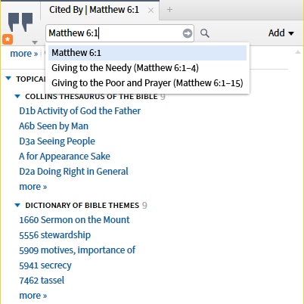Click the scrollbar up arrow
The width and height of the screenshot is (304, 304).
[x=298, y=52]
